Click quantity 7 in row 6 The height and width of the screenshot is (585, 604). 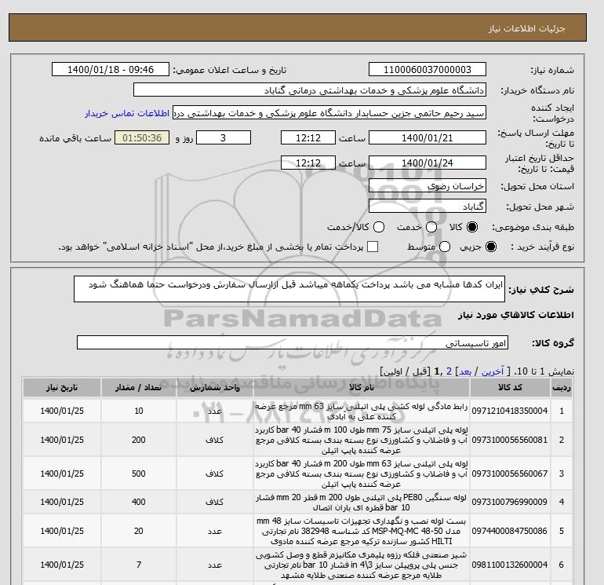(139, 565)
